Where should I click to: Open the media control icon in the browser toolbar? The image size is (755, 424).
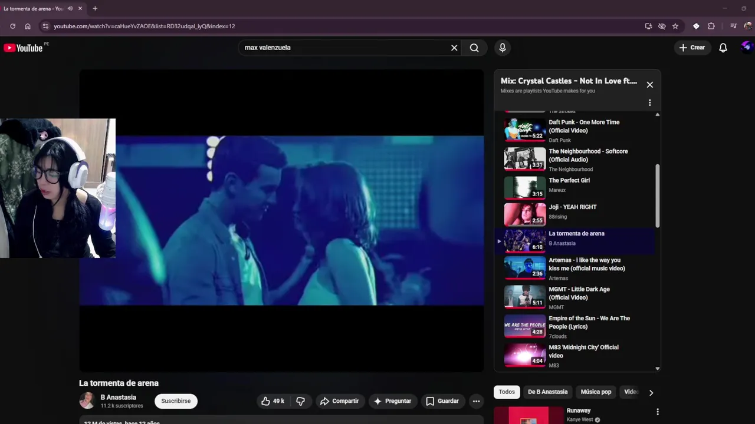click(x=734, y=26)
